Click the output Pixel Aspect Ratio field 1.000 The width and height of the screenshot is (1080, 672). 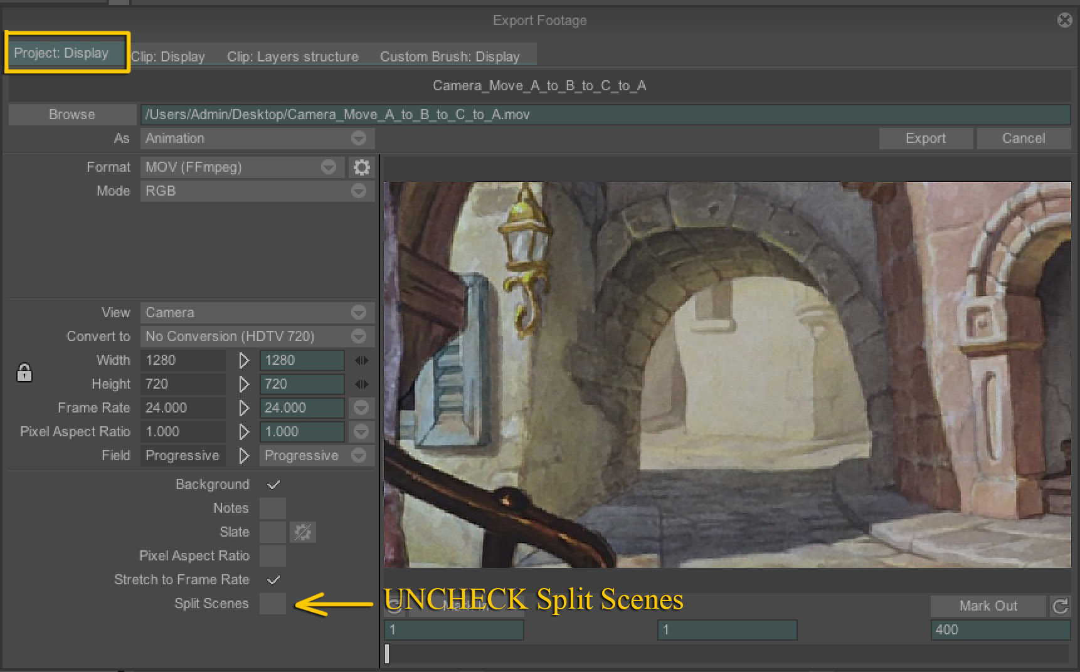click(302, 432)
